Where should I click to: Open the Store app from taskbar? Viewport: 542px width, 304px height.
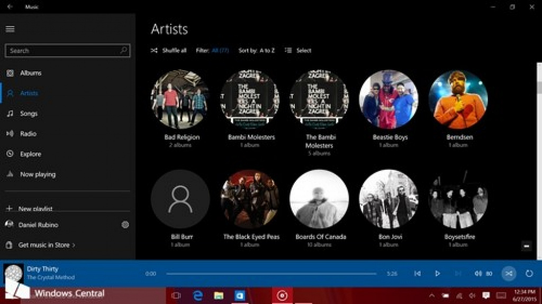pyautogui.click(x=240, y=296)
